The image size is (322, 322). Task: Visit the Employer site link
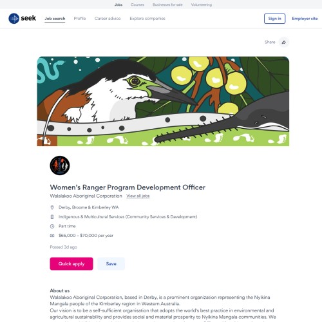pyautogui.click(x=305, y=19)
